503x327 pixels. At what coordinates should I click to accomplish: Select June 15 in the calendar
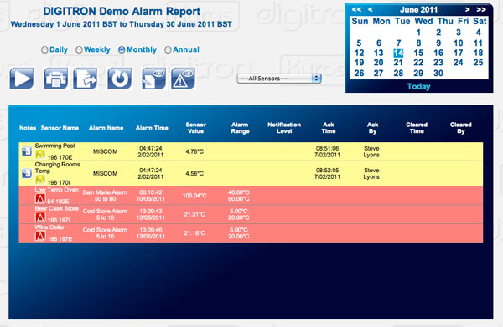tap(418, 53)
